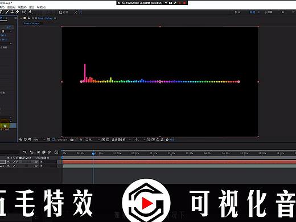Switch to the Libraries (库) workspace
The height and width of the screenshot is (222, 296).
point(283,12)
